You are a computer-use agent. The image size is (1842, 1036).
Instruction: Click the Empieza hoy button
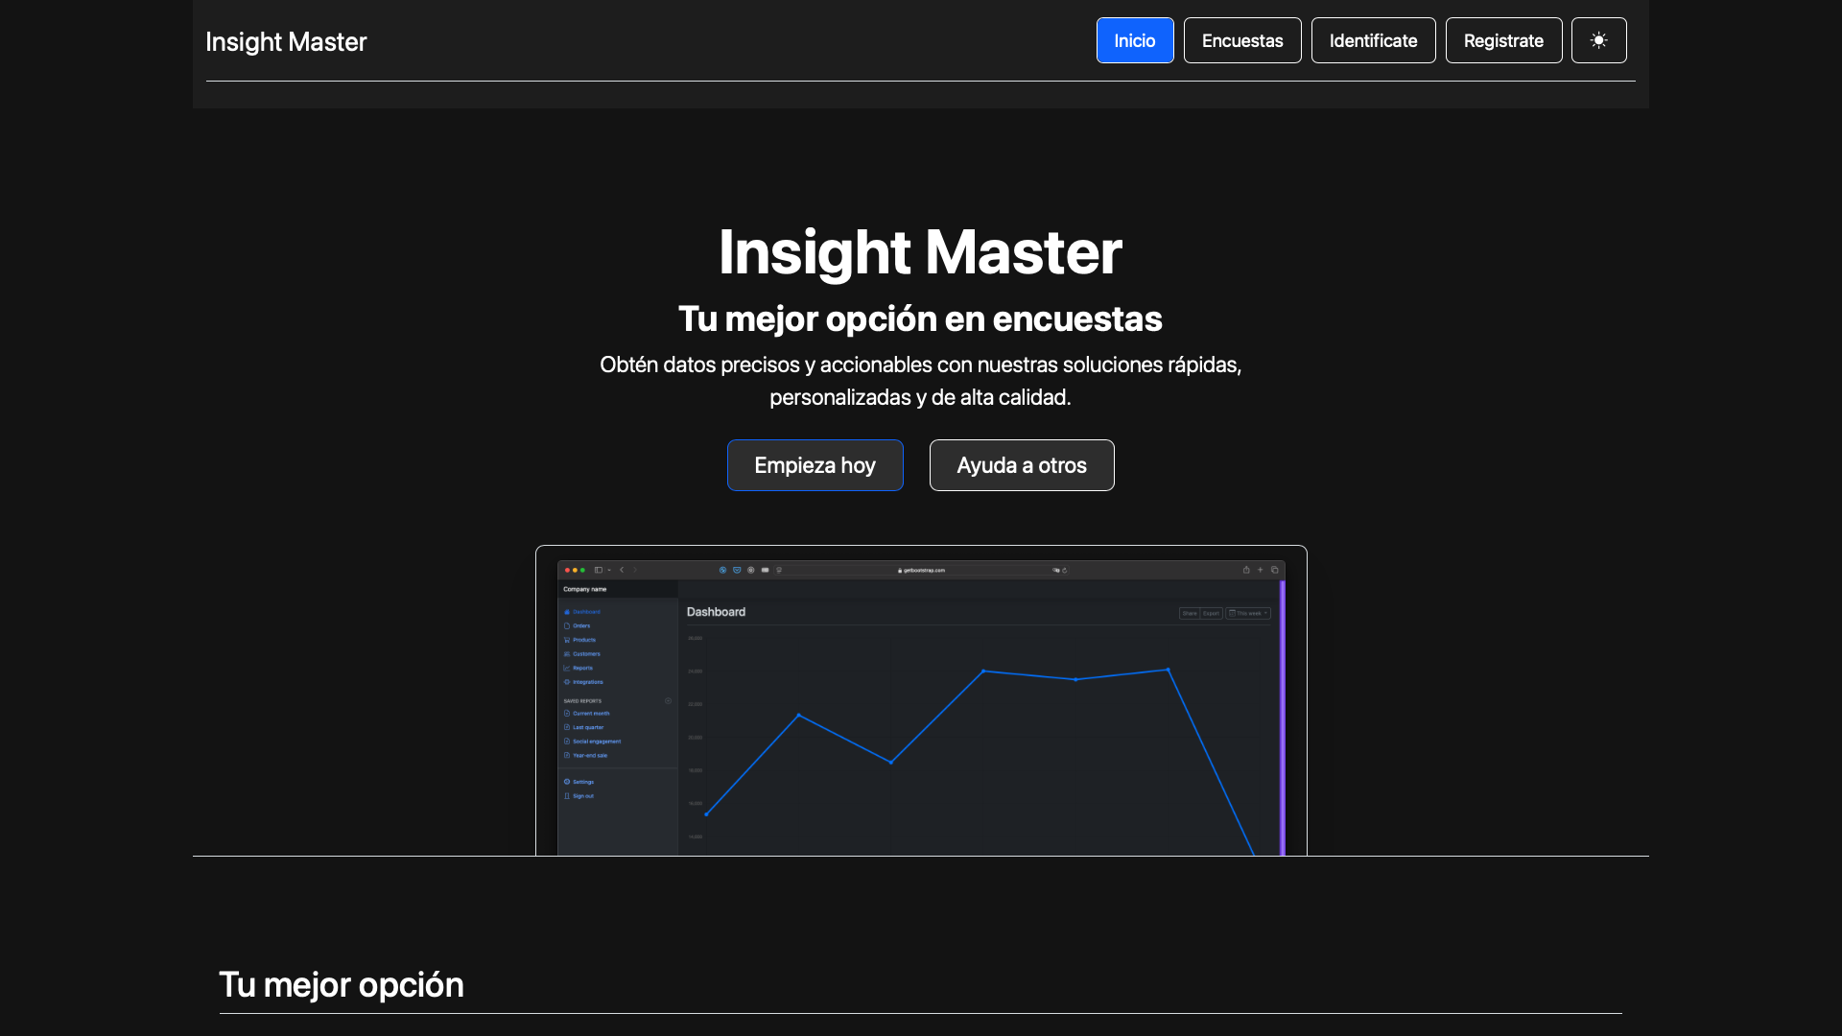[815, 465]
